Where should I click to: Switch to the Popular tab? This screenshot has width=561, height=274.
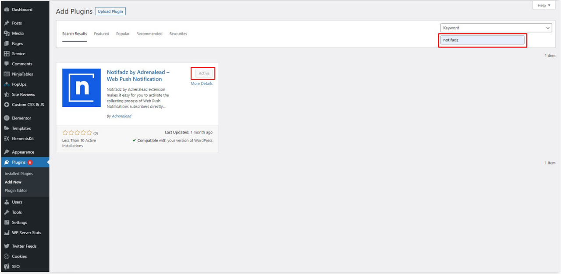[x=123, y=34]
